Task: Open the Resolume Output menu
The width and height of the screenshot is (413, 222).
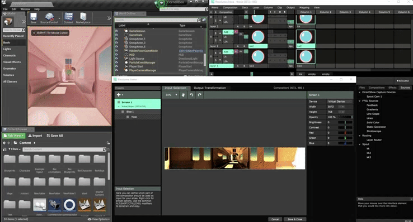Action: [x=290, y=8]
